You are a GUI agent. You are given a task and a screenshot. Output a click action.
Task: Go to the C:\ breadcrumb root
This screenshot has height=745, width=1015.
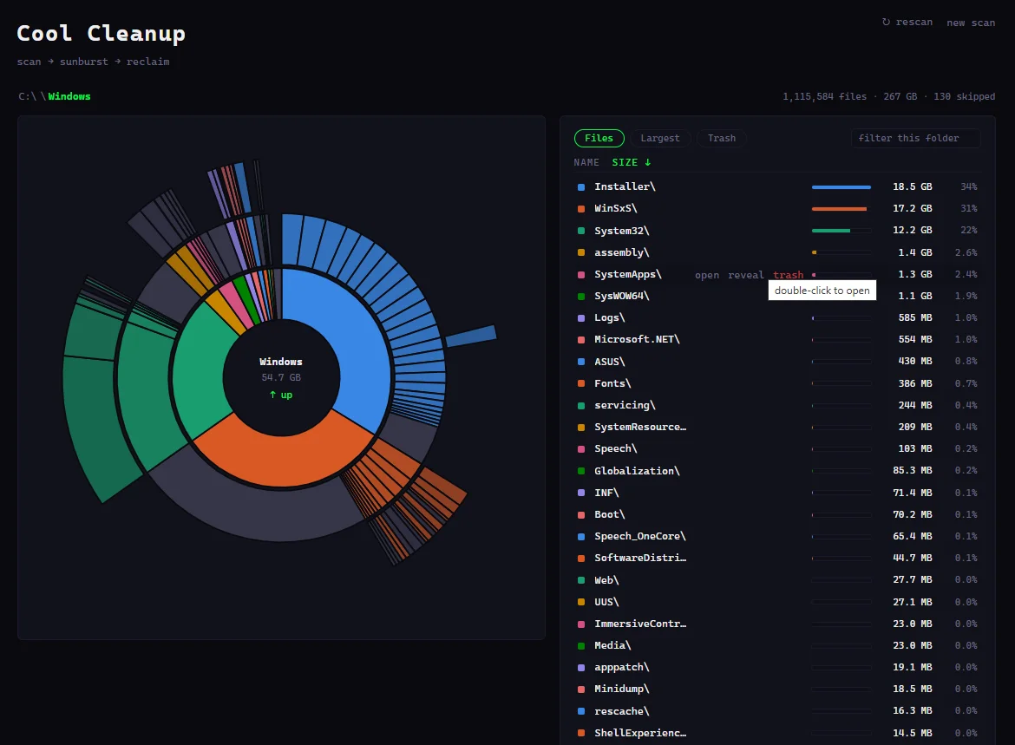coord(27,96)
